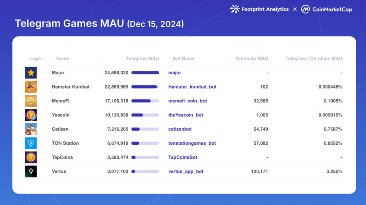Screen dimensions: 366x205
Task: Follow the tonstationgames_bot link
Action: [x=192, y=143]
